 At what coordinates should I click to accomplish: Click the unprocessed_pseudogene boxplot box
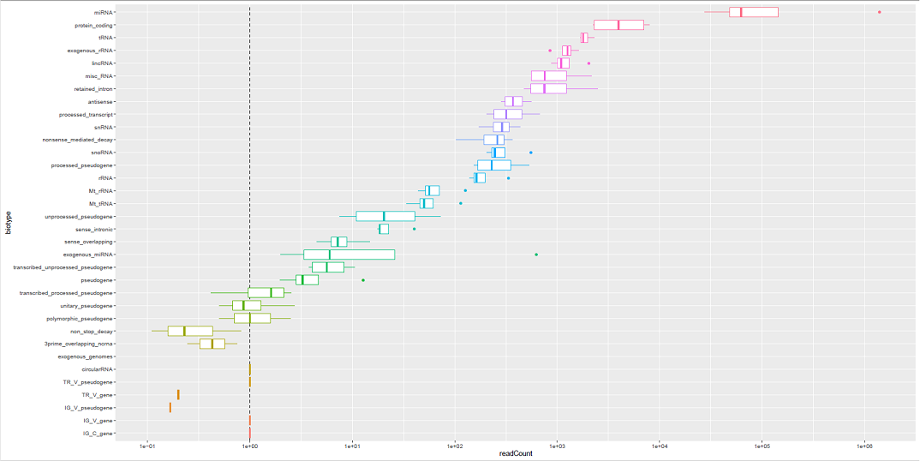[385, 216]
